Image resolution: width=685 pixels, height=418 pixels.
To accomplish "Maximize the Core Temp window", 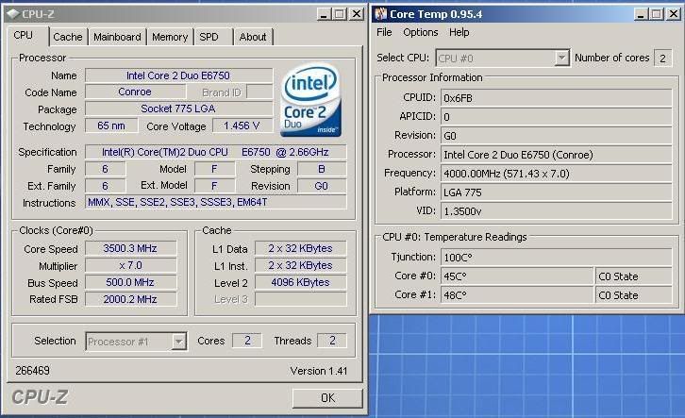I will point(657,14).
